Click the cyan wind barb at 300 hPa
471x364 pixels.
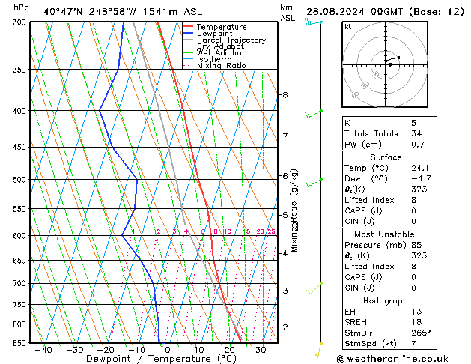(x=314, y=22)
